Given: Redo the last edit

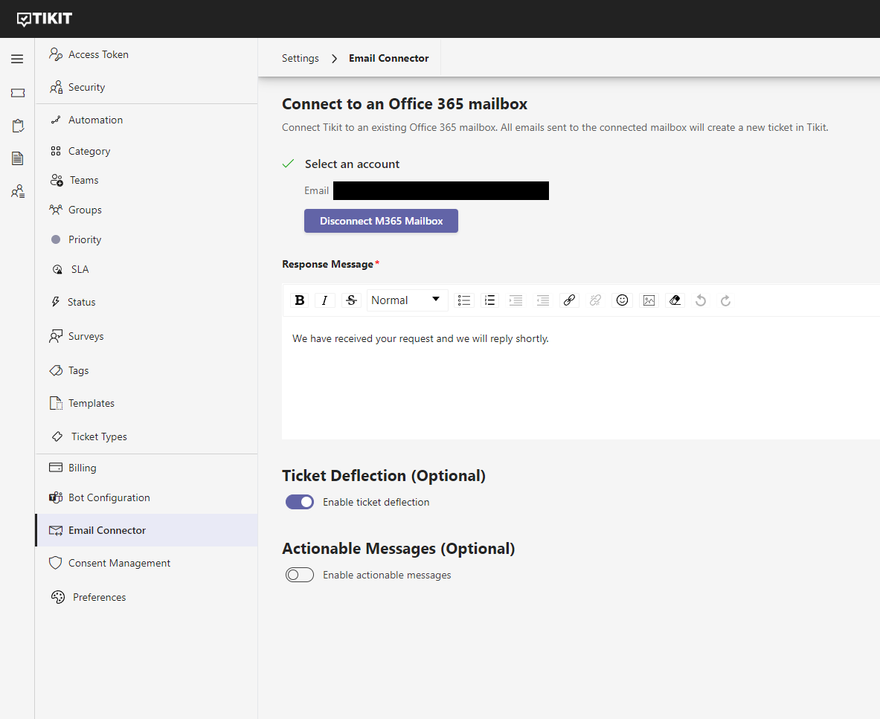Looking at the screenshot, I should [x=726, y=300].
